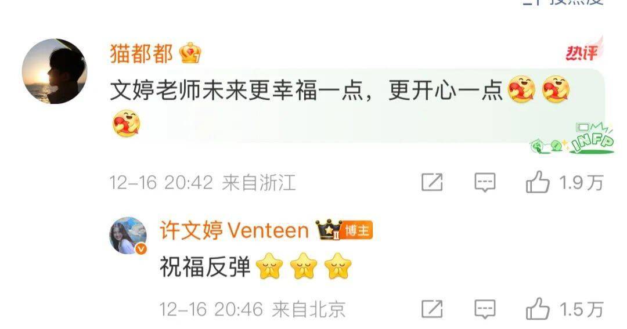This screenshot has width=627, height=329.
Task: Repost Venteen's reply with share icon
Action: click(433, 309)
